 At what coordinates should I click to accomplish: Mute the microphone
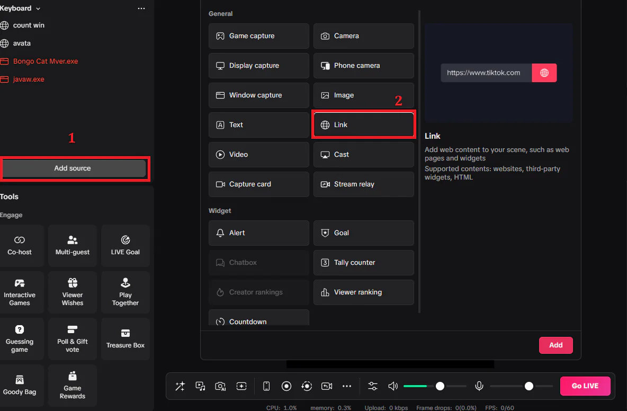[479, 386]
